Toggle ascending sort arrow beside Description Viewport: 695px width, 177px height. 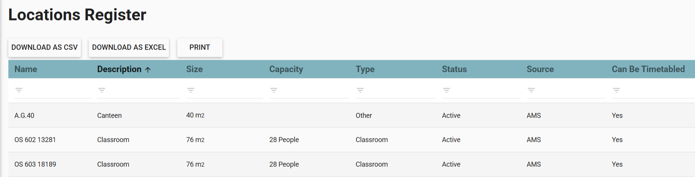point(148,70)
